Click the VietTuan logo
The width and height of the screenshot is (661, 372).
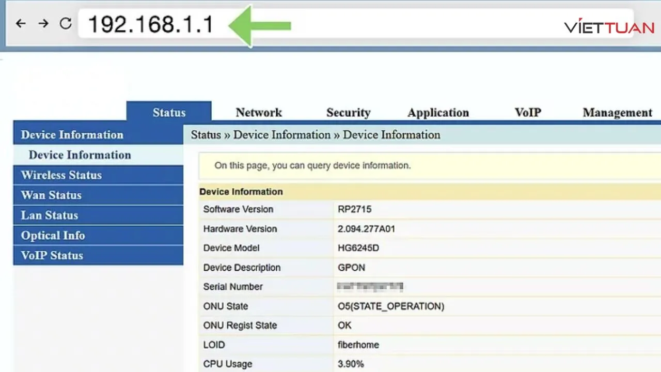609,27
